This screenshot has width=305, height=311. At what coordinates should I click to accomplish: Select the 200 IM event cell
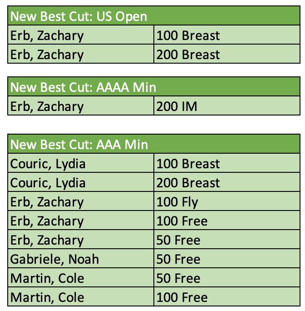[x=177, y=106]
